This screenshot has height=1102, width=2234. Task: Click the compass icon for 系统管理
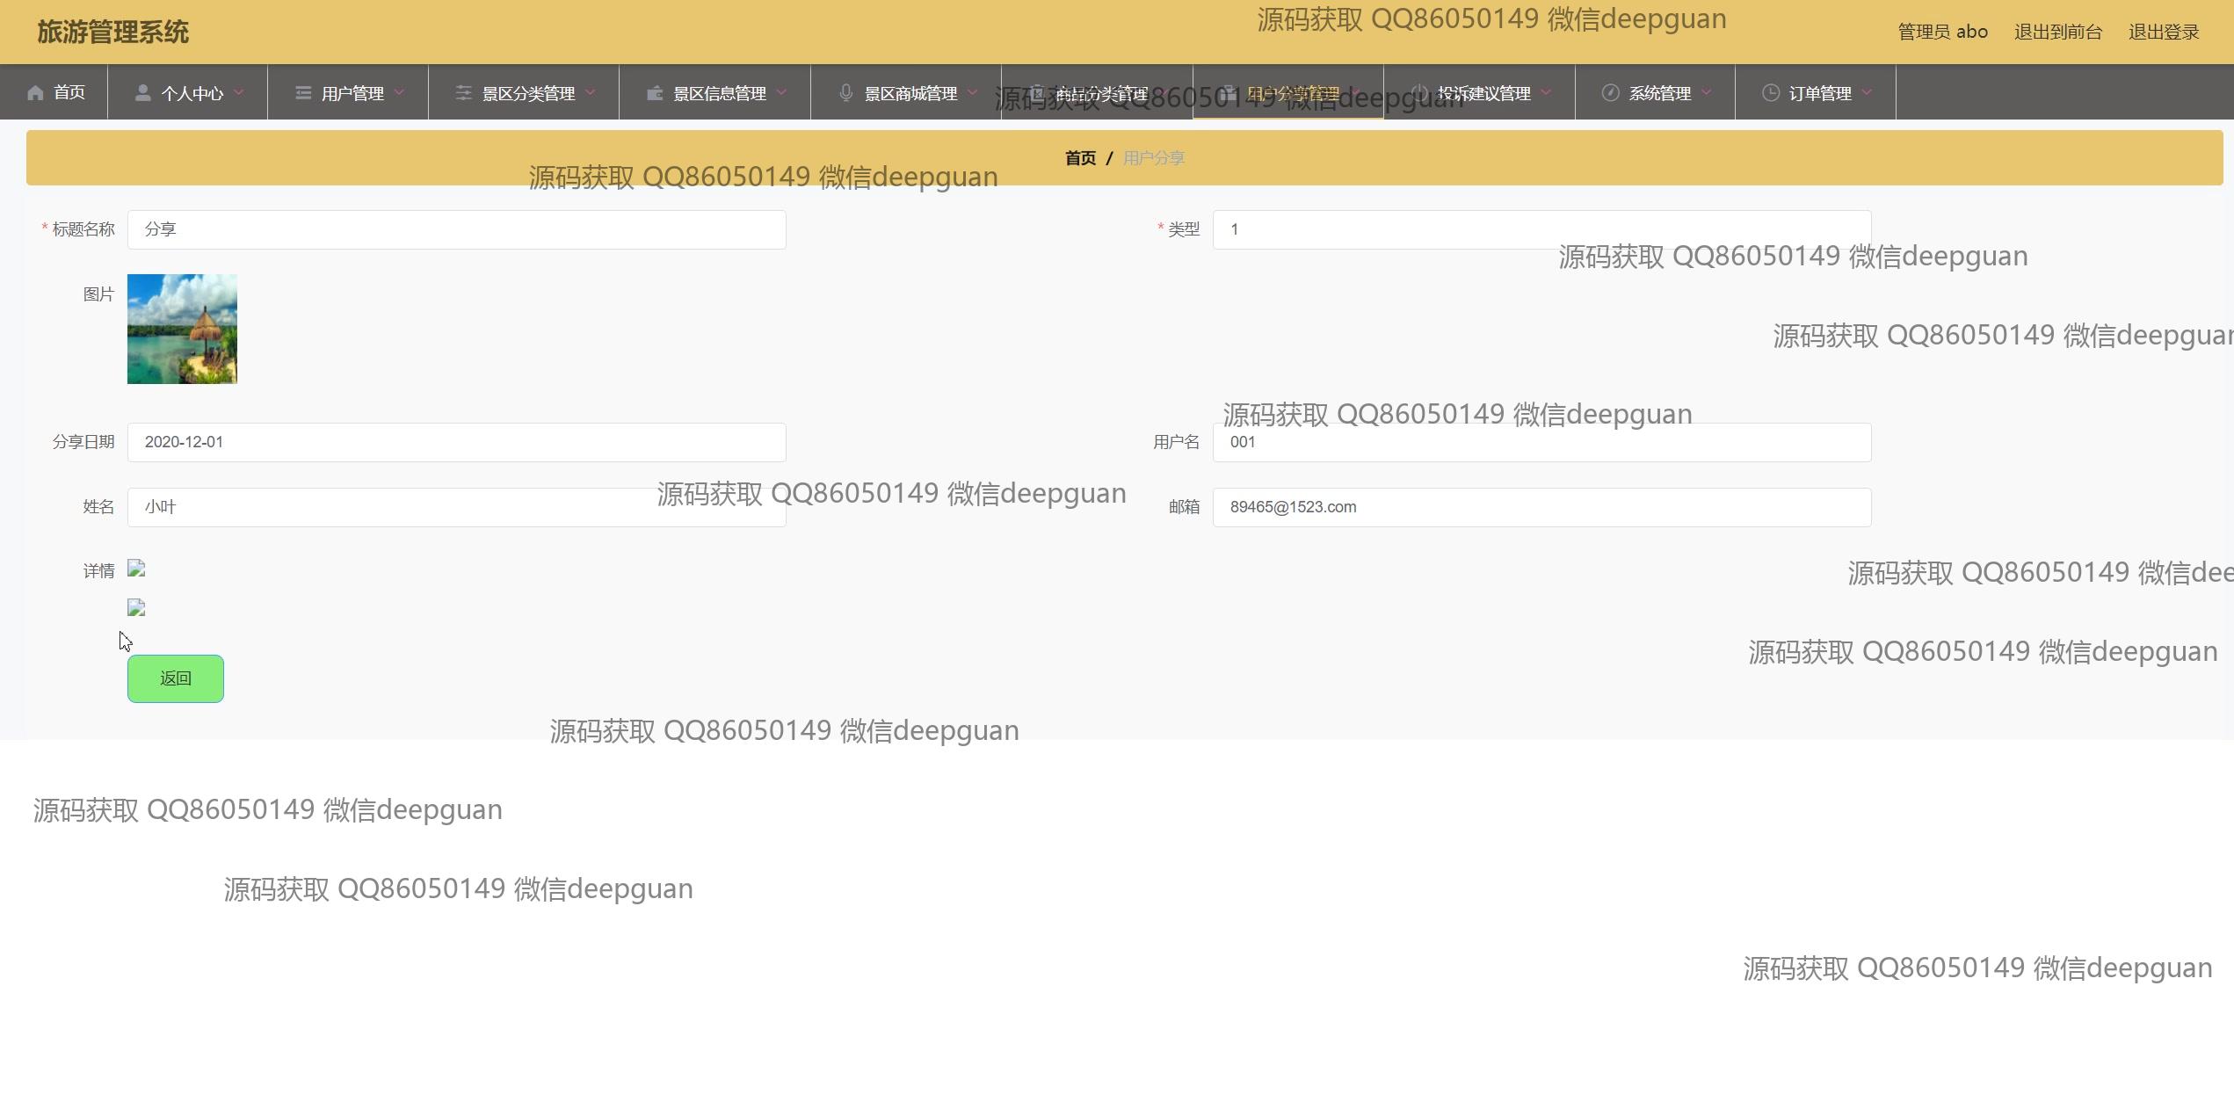click(1610, 93)
